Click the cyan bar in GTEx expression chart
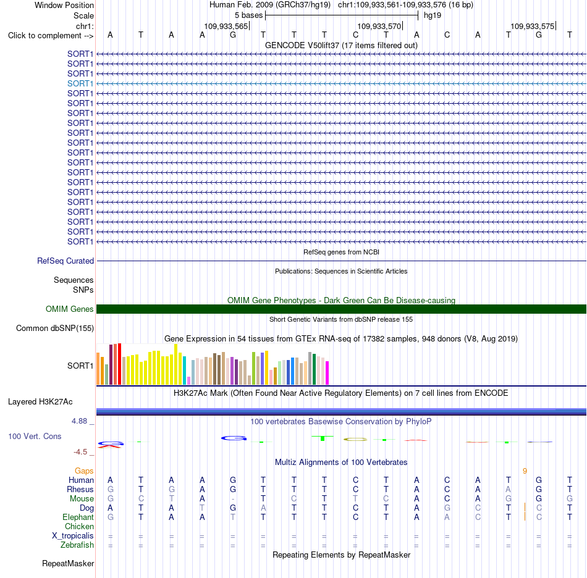587x578 pixels. (x=185, y=371)
